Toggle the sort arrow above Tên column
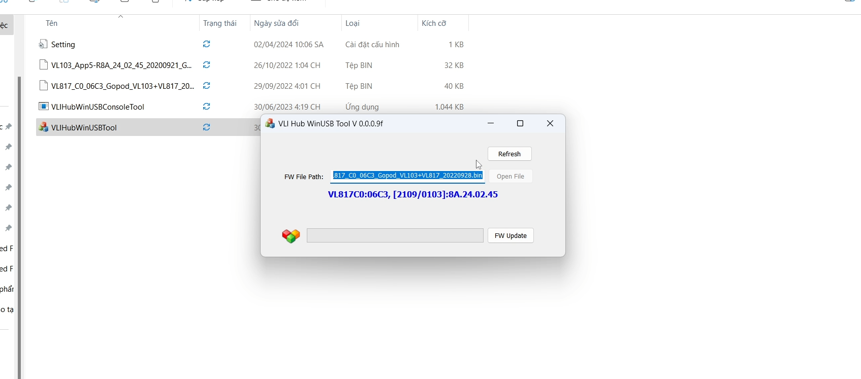861x379 pixels. pyautogui.click(x=120, y=17)
